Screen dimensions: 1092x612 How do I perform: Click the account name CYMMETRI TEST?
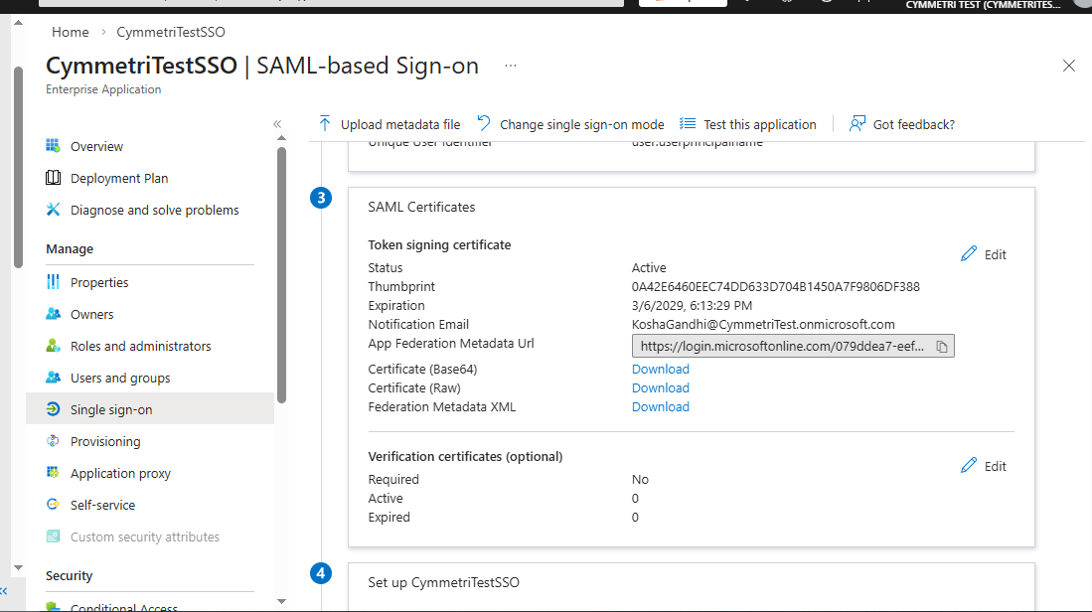pyautogui.click(x=983, y=5)
